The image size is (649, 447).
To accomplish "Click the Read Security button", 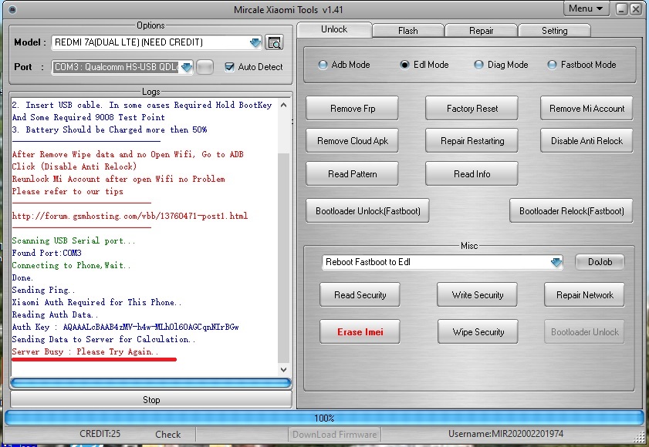I will [x=360, y=295].
